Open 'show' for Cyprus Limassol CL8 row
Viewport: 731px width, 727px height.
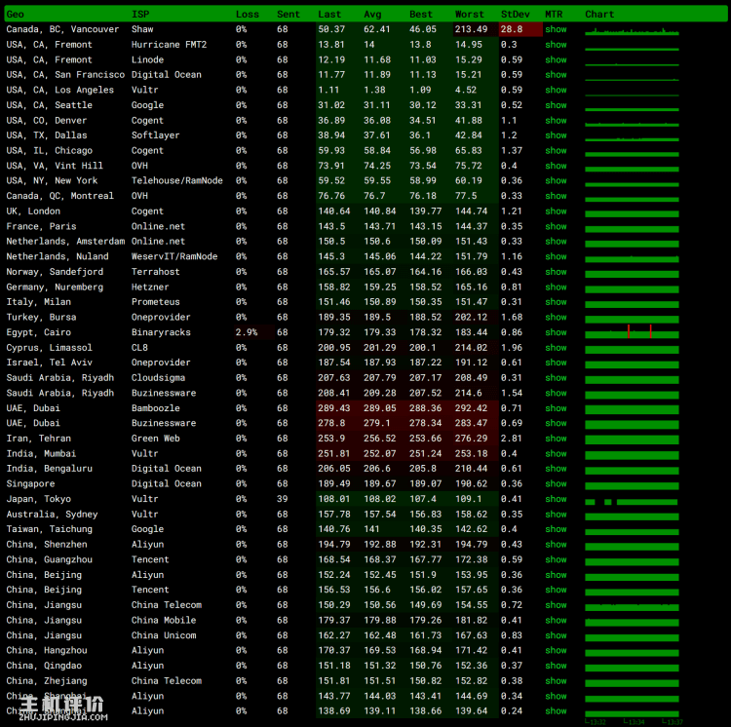coord(556,348)
